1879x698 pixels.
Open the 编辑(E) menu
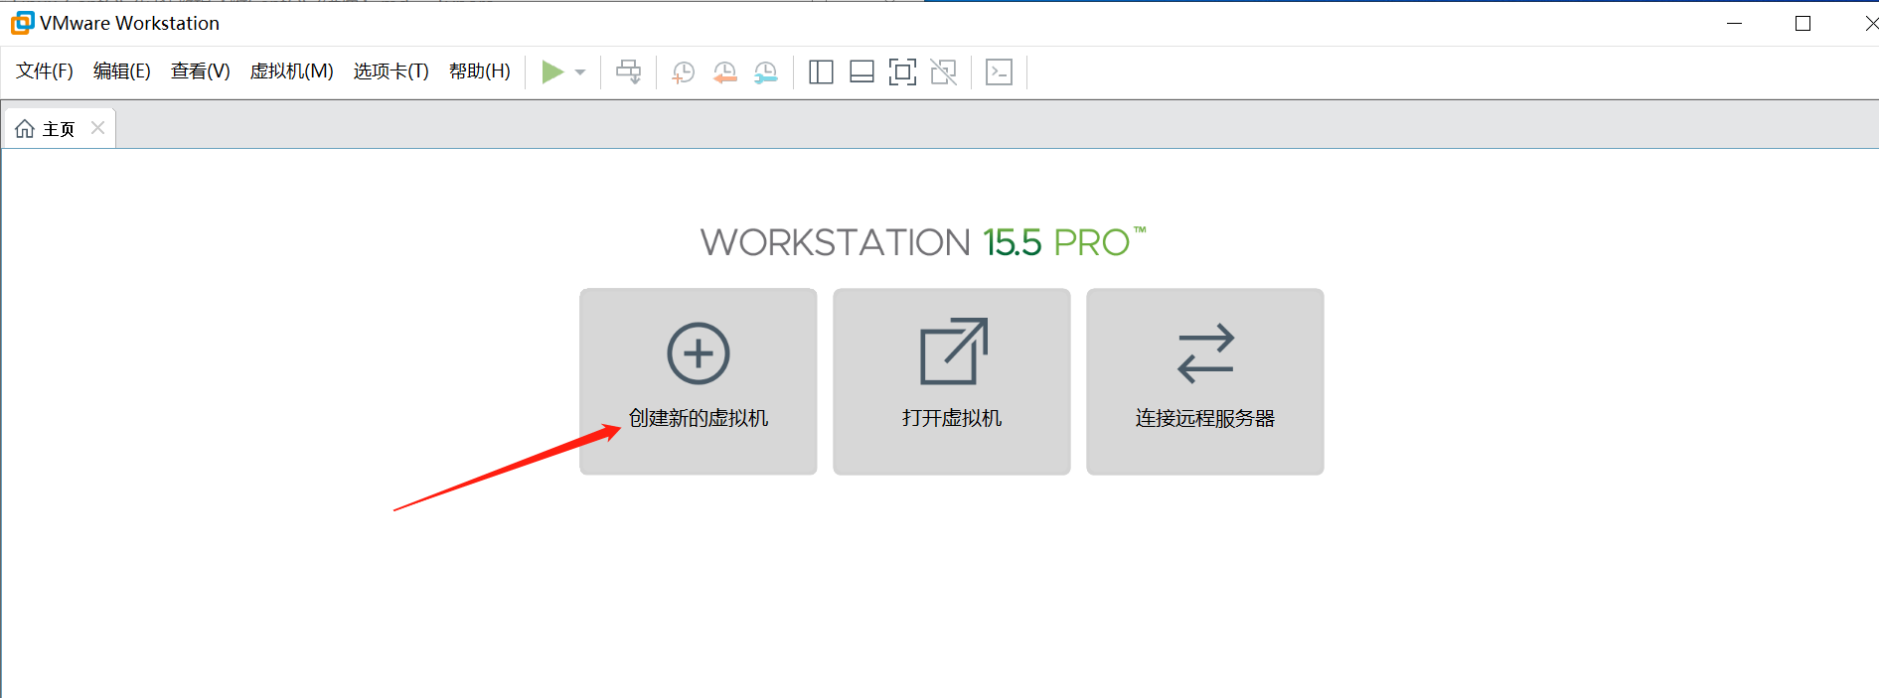point(122,71)
